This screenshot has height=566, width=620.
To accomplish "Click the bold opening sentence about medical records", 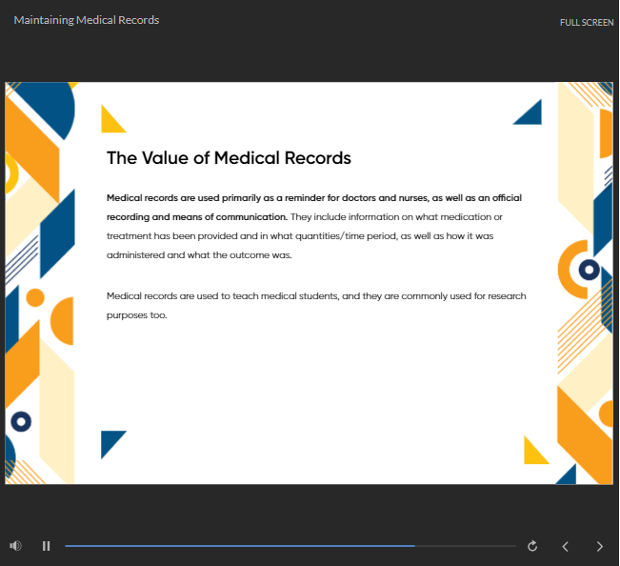I will (314, 198).
